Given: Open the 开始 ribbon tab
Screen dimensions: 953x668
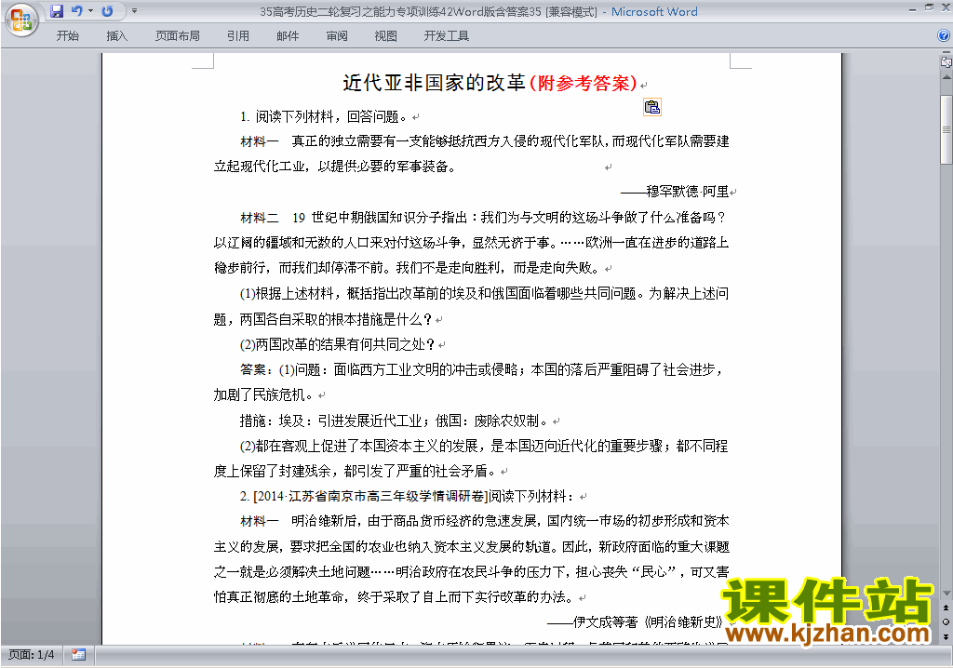Looking at the screenshot, I should tap(68, 36).
